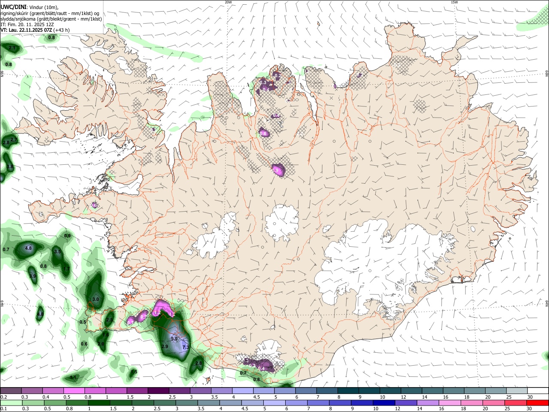Click the 0.1 label on the rain scale
Image resolution: width=549 pixels, height=412 pixels.
[x=3, y=409]
